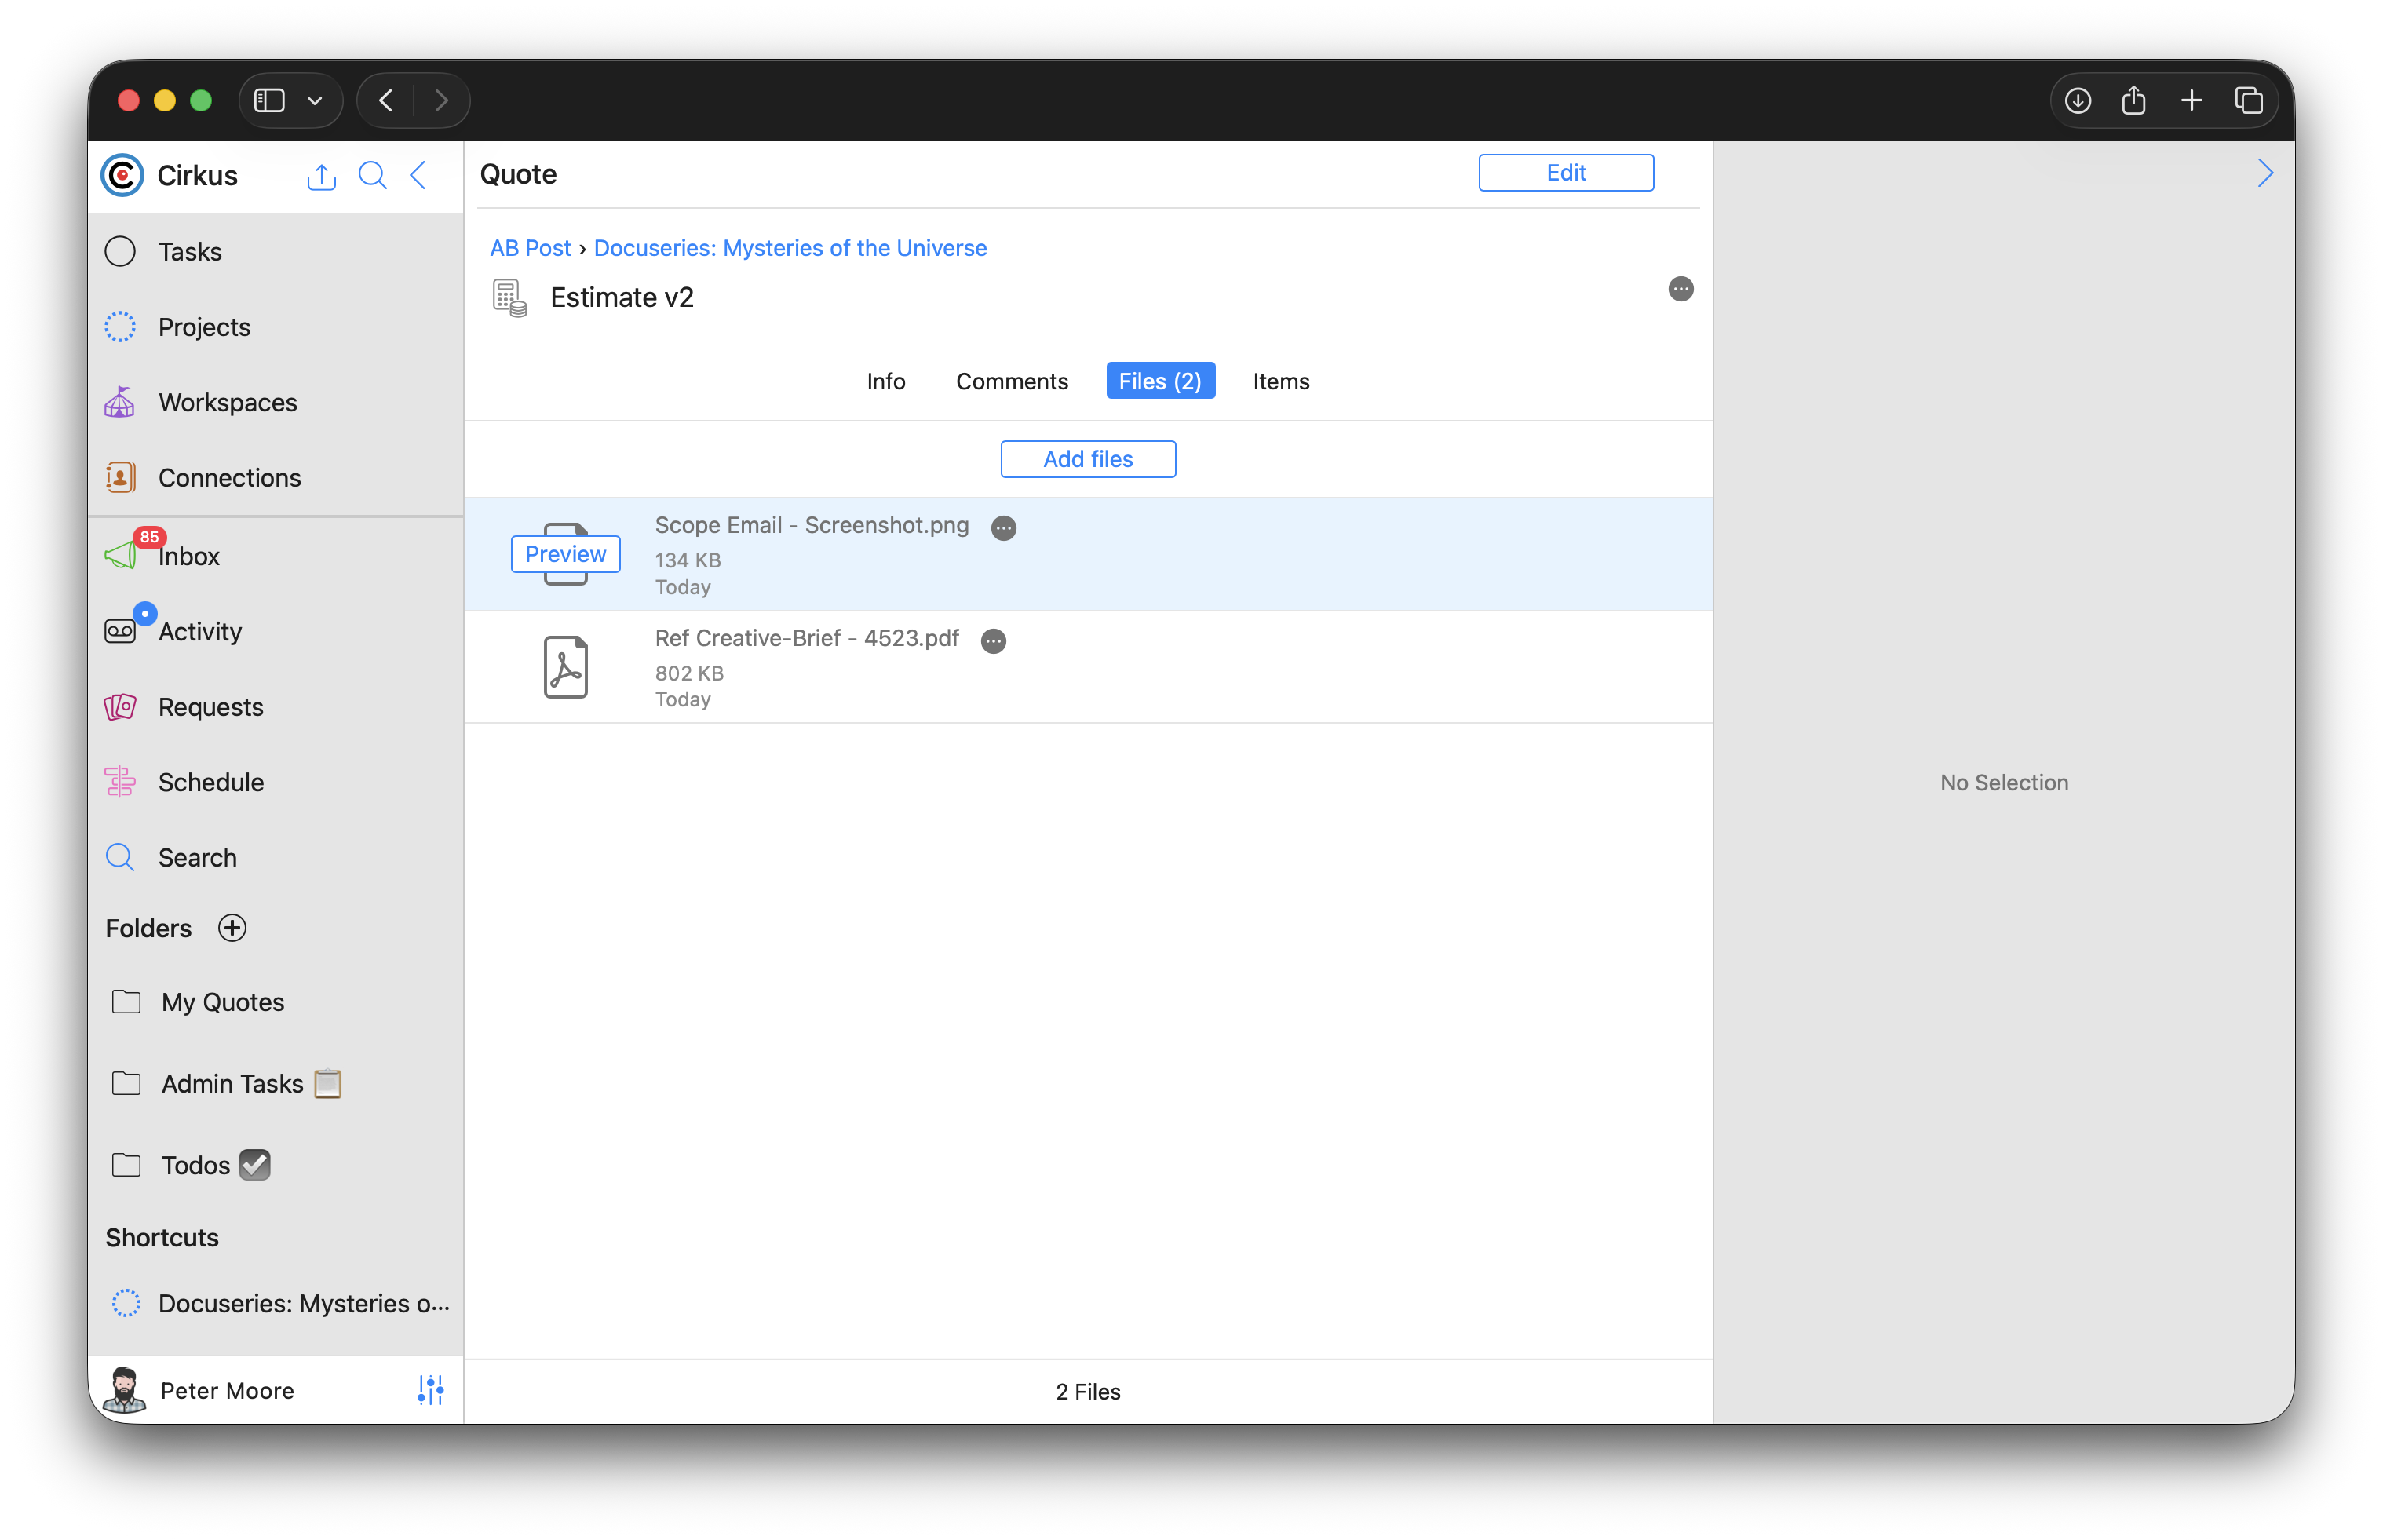Image resolution: width=2383 pixels, height=1540 pixels.
Task: Open more options menu for Estimate v2
Action: (1680, 289)
